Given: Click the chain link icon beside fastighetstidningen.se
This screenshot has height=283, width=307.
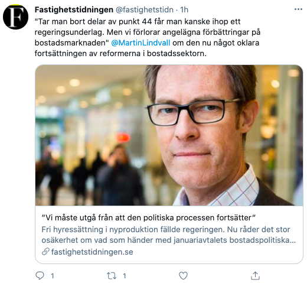Looking at the screenshot, I should [x=45, y=252].
